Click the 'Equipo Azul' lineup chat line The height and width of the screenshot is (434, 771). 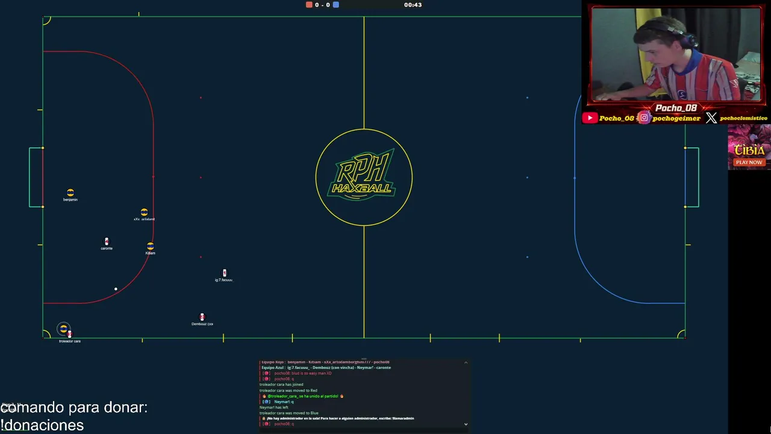coord(326,368)
